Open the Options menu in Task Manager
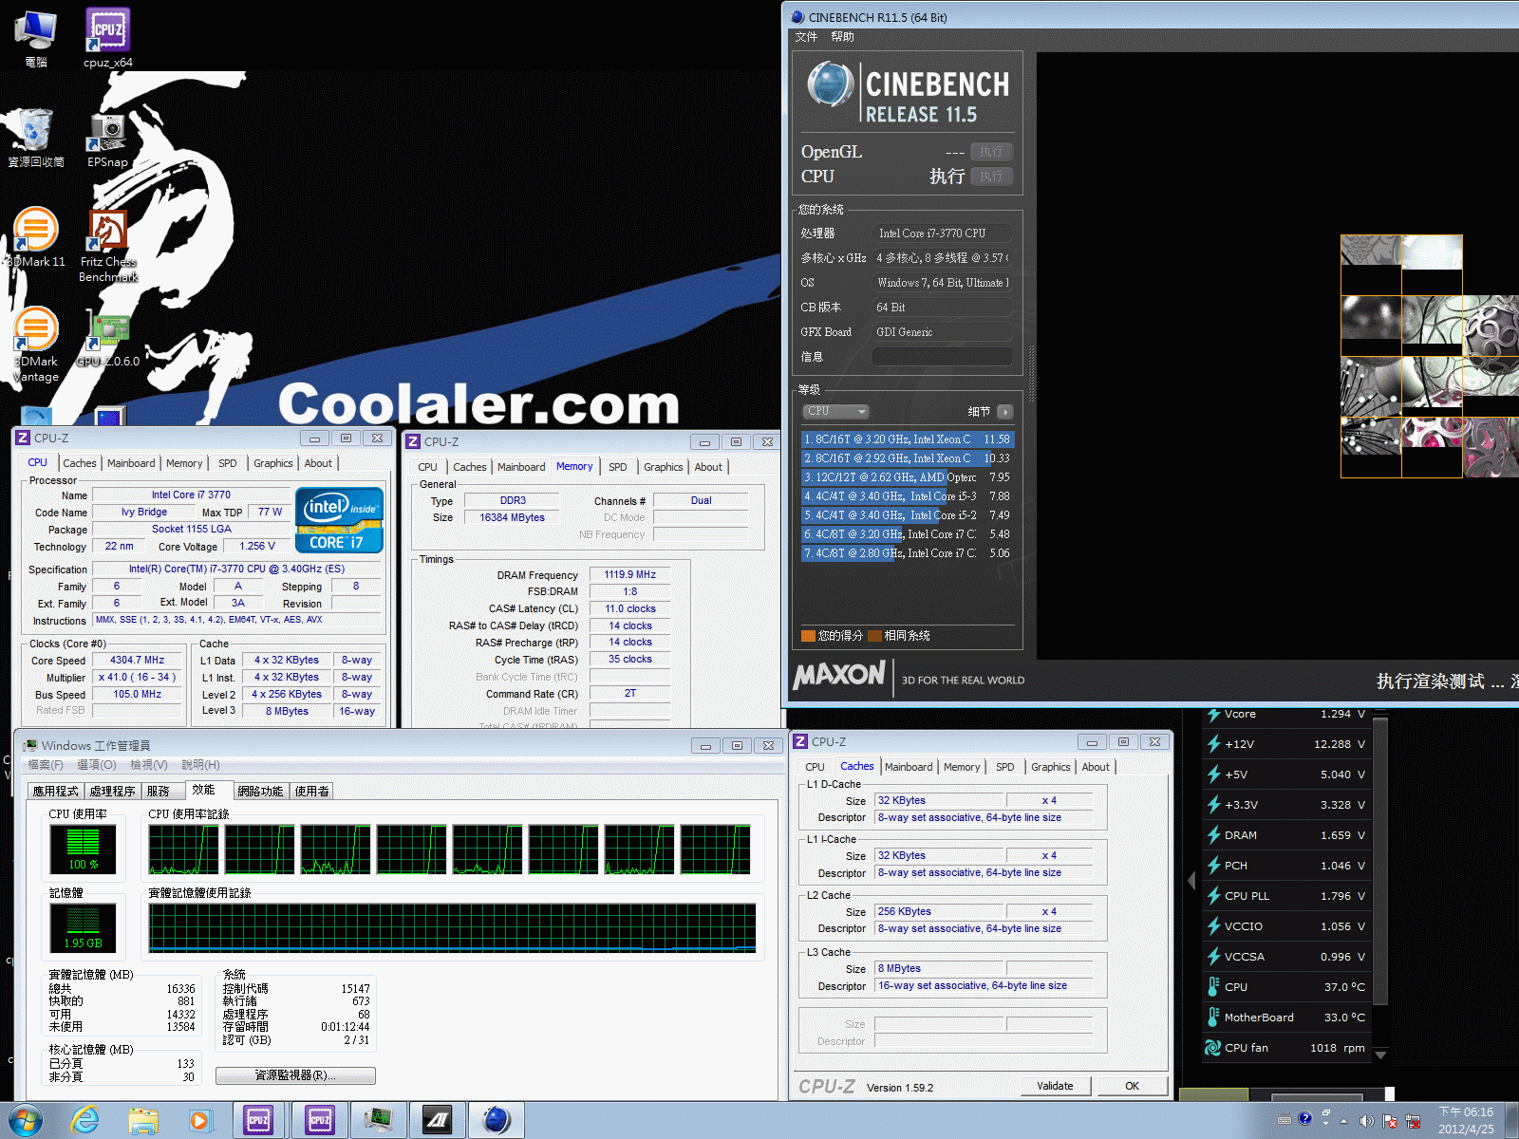Screen dimensions: 1519x1139 96,765
